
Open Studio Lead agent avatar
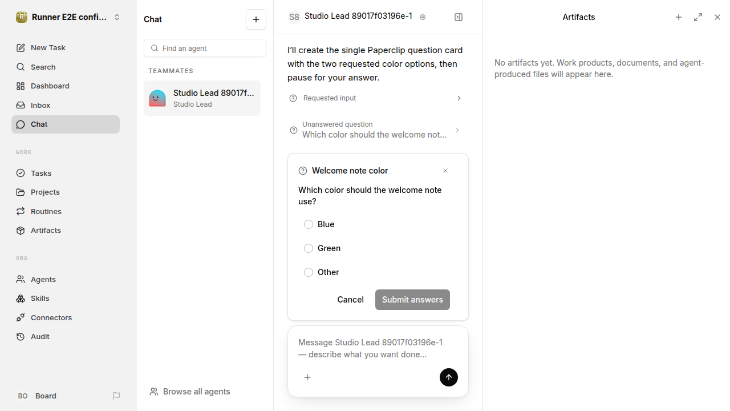(157, 98)
